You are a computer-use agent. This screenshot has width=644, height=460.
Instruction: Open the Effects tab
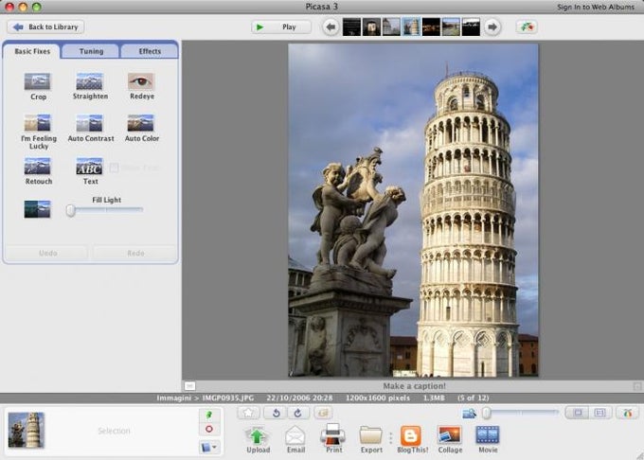[150, 51]
